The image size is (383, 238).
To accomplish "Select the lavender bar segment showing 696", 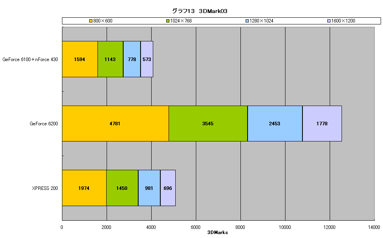I will [168, 188].
